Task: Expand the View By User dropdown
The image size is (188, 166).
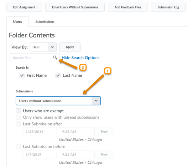Action: coord(43,47)
